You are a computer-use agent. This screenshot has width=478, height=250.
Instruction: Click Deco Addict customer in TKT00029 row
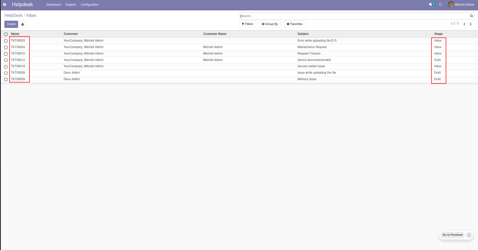72,79
